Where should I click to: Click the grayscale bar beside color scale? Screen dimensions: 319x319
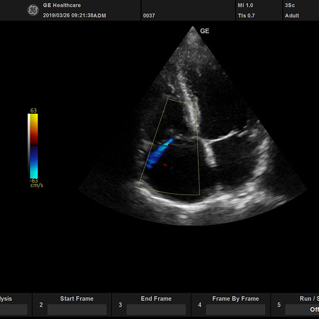coord(29,146)
